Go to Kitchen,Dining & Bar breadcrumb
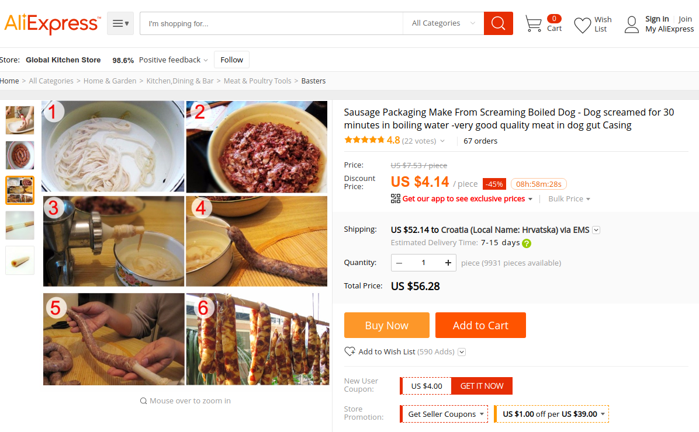 [180, 81]
